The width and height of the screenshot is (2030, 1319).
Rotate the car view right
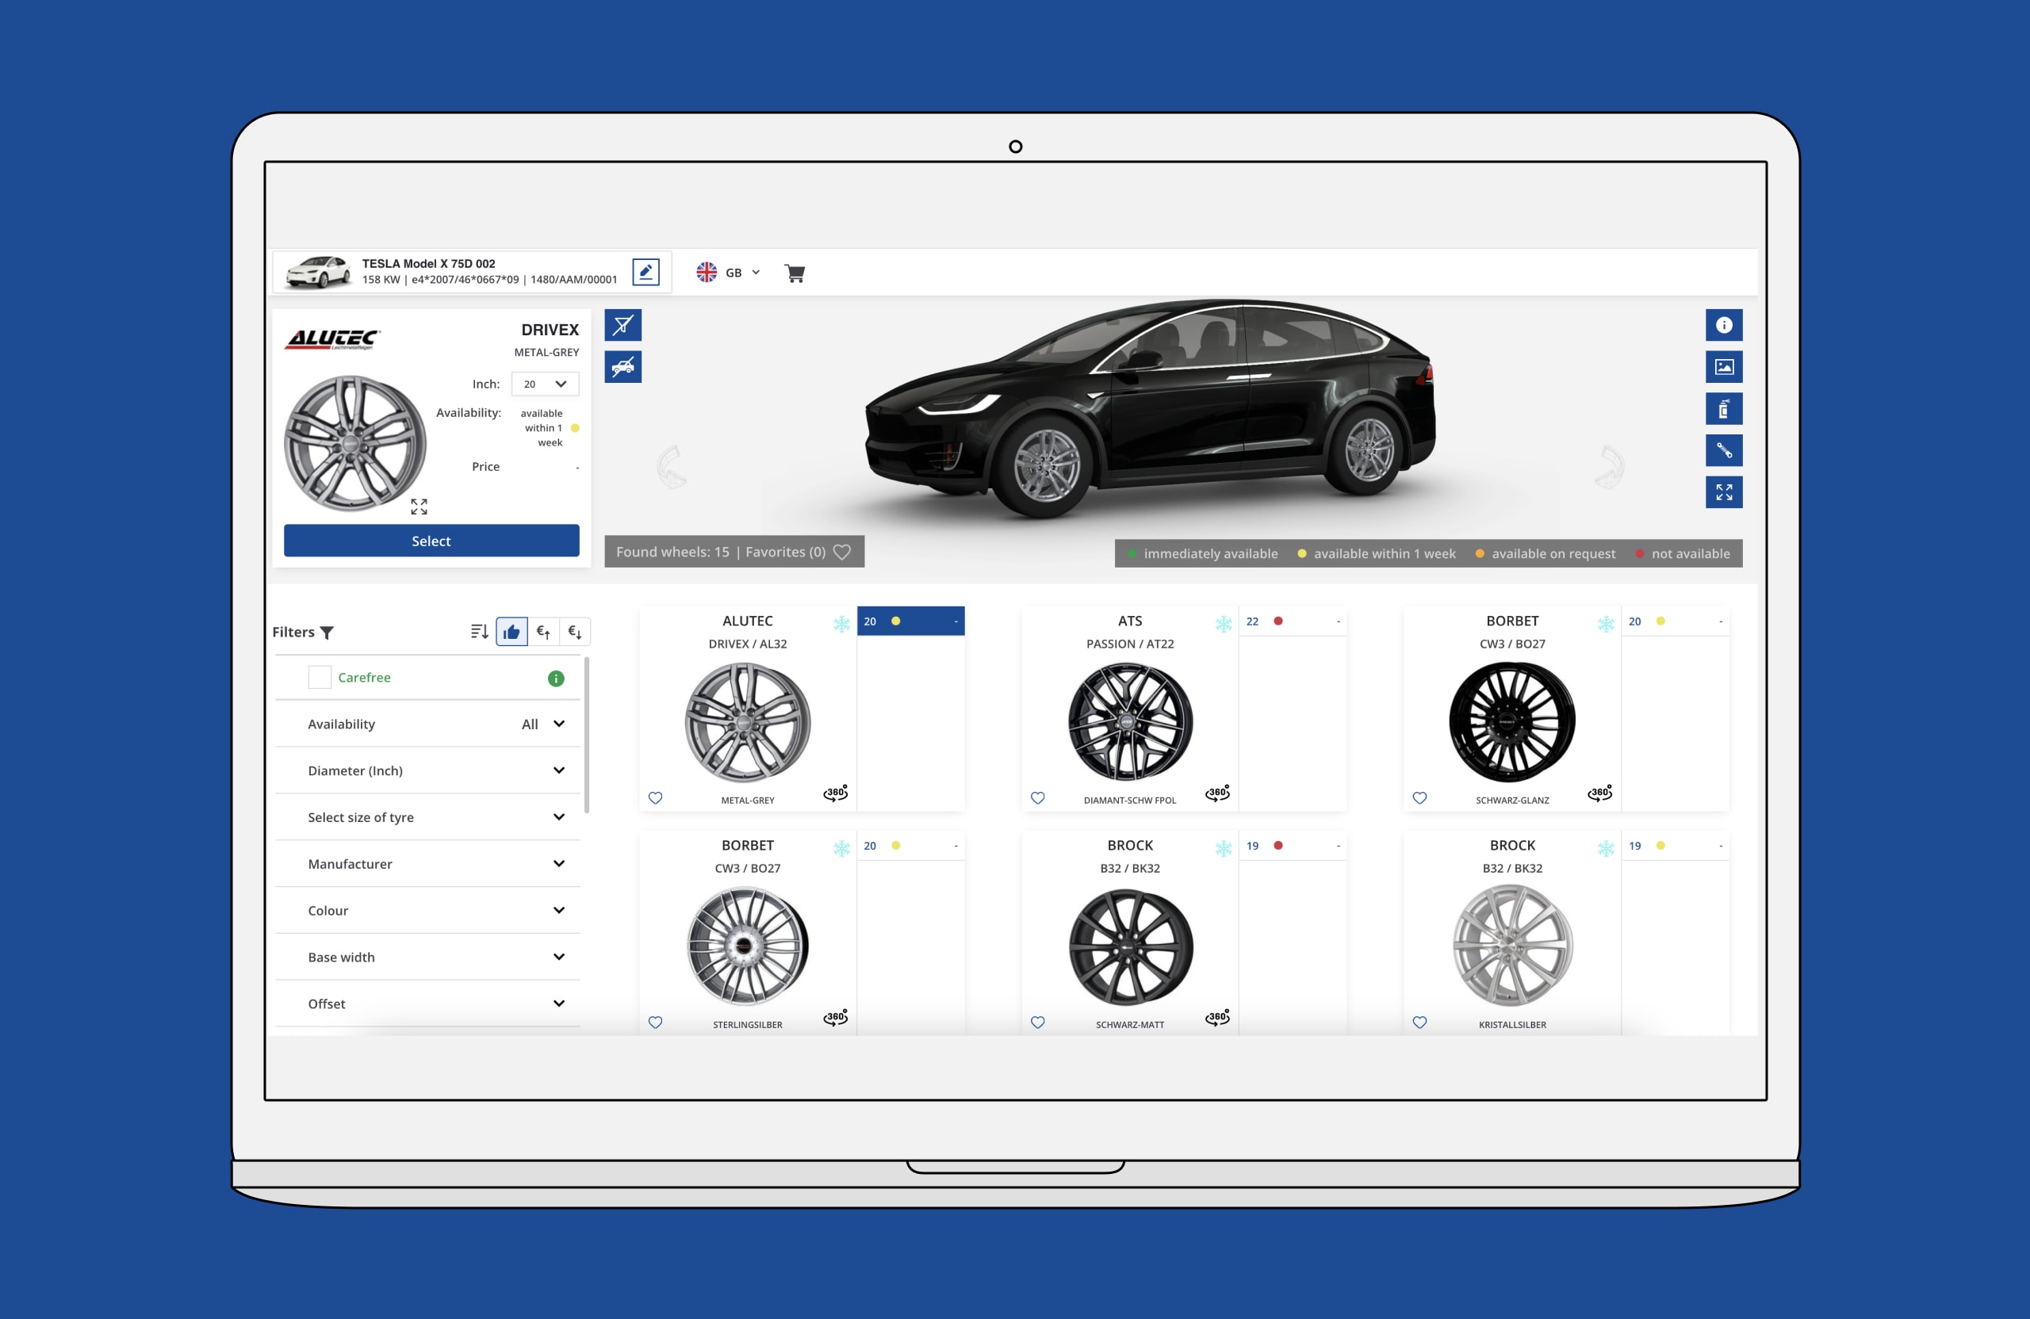tap(1610, 466)
